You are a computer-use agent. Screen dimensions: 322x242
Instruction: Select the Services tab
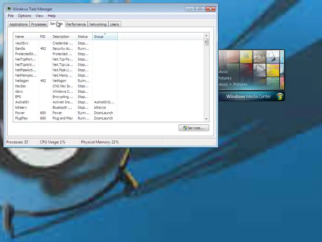(57, 24)
